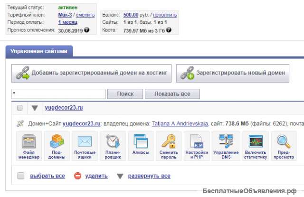
Task: Click help icon next to Квота value
Action: click(169, 30)
